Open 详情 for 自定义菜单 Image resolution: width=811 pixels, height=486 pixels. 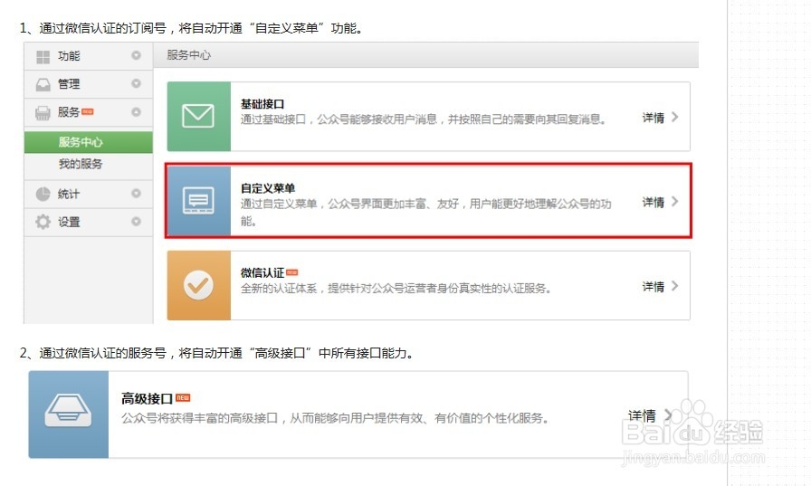[x=654, y=202]
